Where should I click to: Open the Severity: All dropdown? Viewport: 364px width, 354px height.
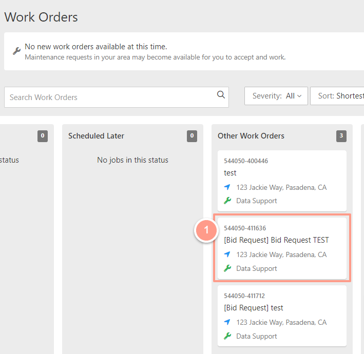(276, 96)
